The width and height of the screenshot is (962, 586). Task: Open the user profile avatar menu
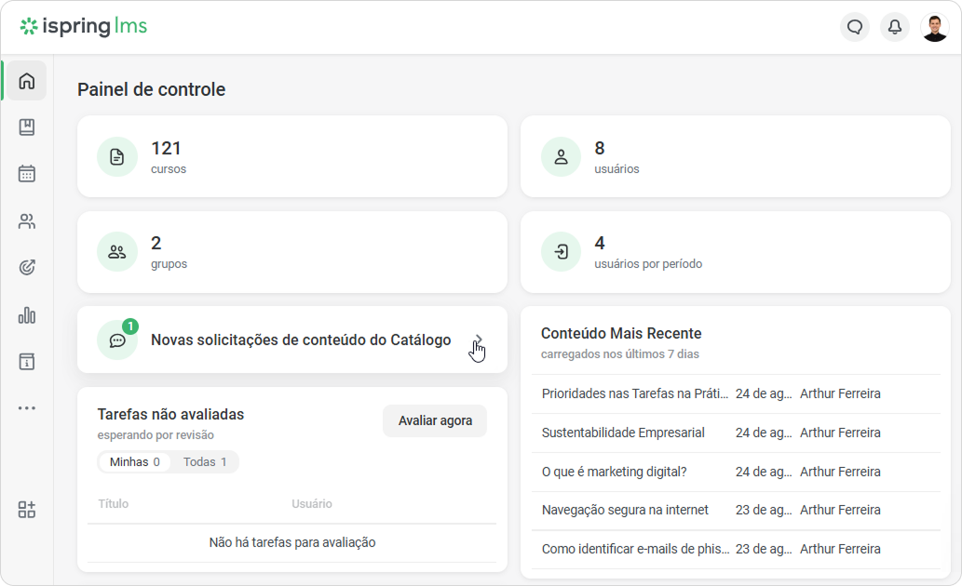click(935, 27)
